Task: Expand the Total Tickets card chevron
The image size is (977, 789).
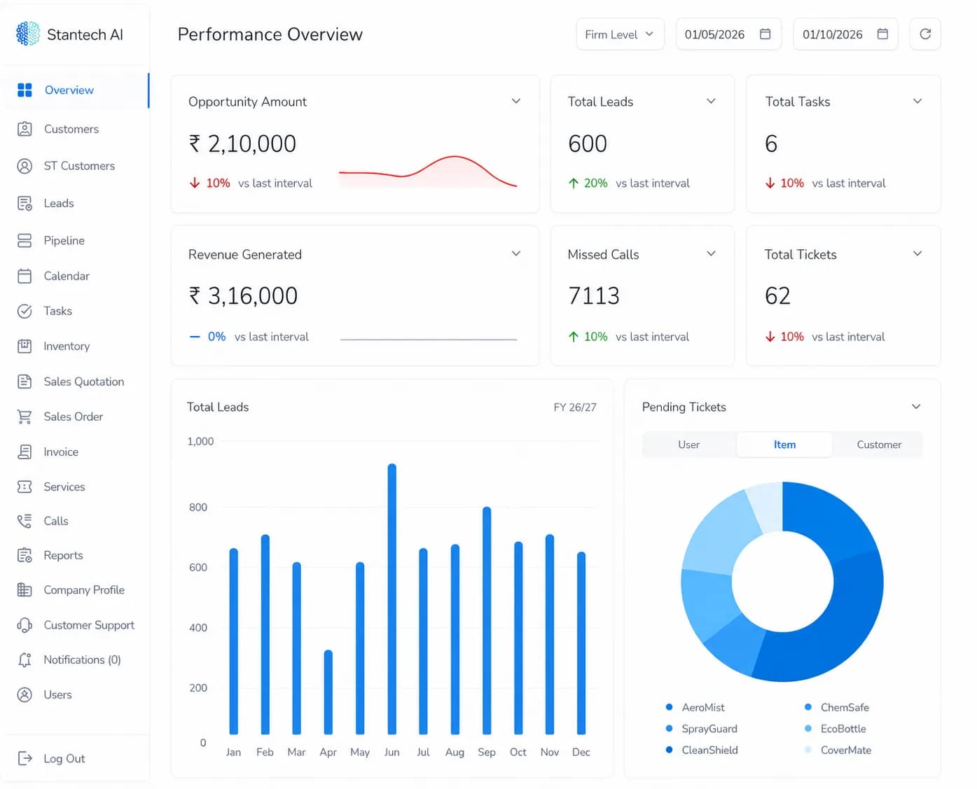Action: [917, 253]
